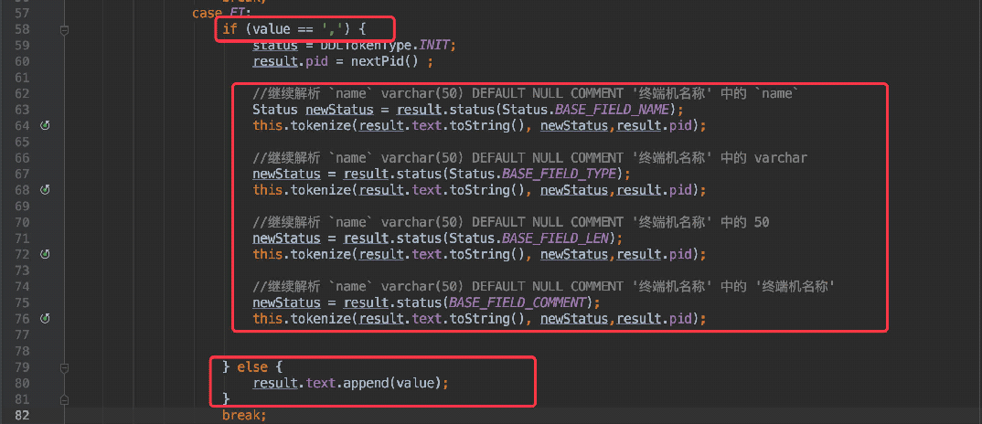Collapse the else block at line 79
Image resolution: width=982 pixels, height=424 pixels.
click(x=64, y=367)
